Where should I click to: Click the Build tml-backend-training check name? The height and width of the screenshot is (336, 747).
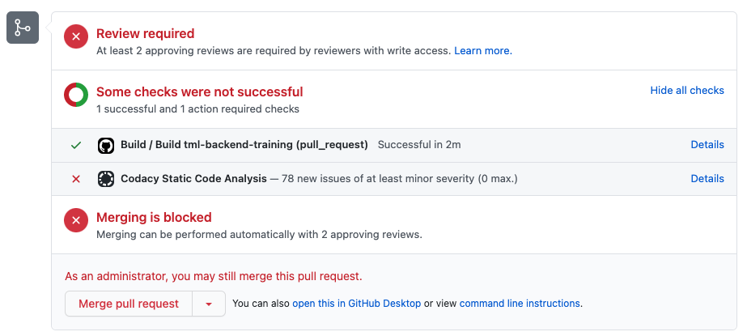click(x=244, y=145)
